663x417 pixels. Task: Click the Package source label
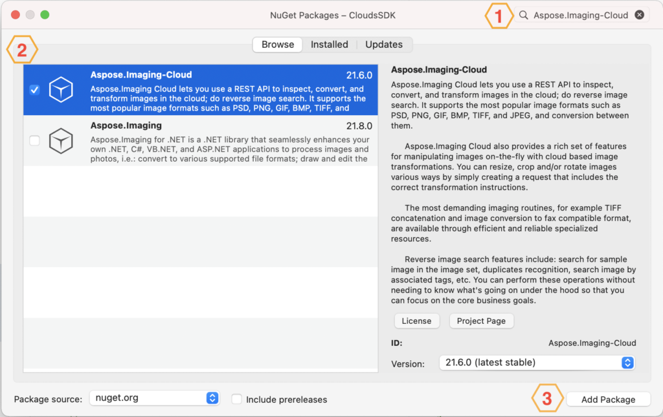click(x=48, y=400)
